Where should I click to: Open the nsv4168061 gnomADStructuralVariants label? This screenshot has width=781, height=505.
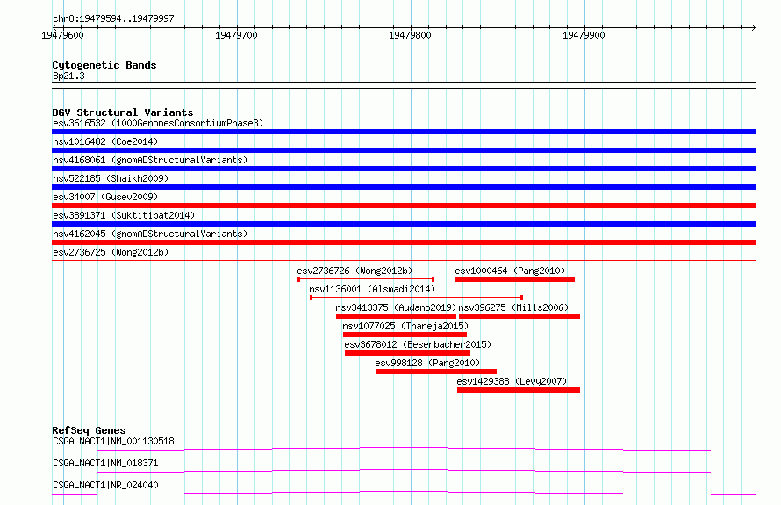150,160
